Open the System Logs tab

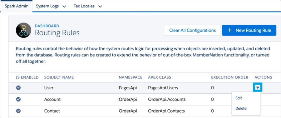[47, 6]
